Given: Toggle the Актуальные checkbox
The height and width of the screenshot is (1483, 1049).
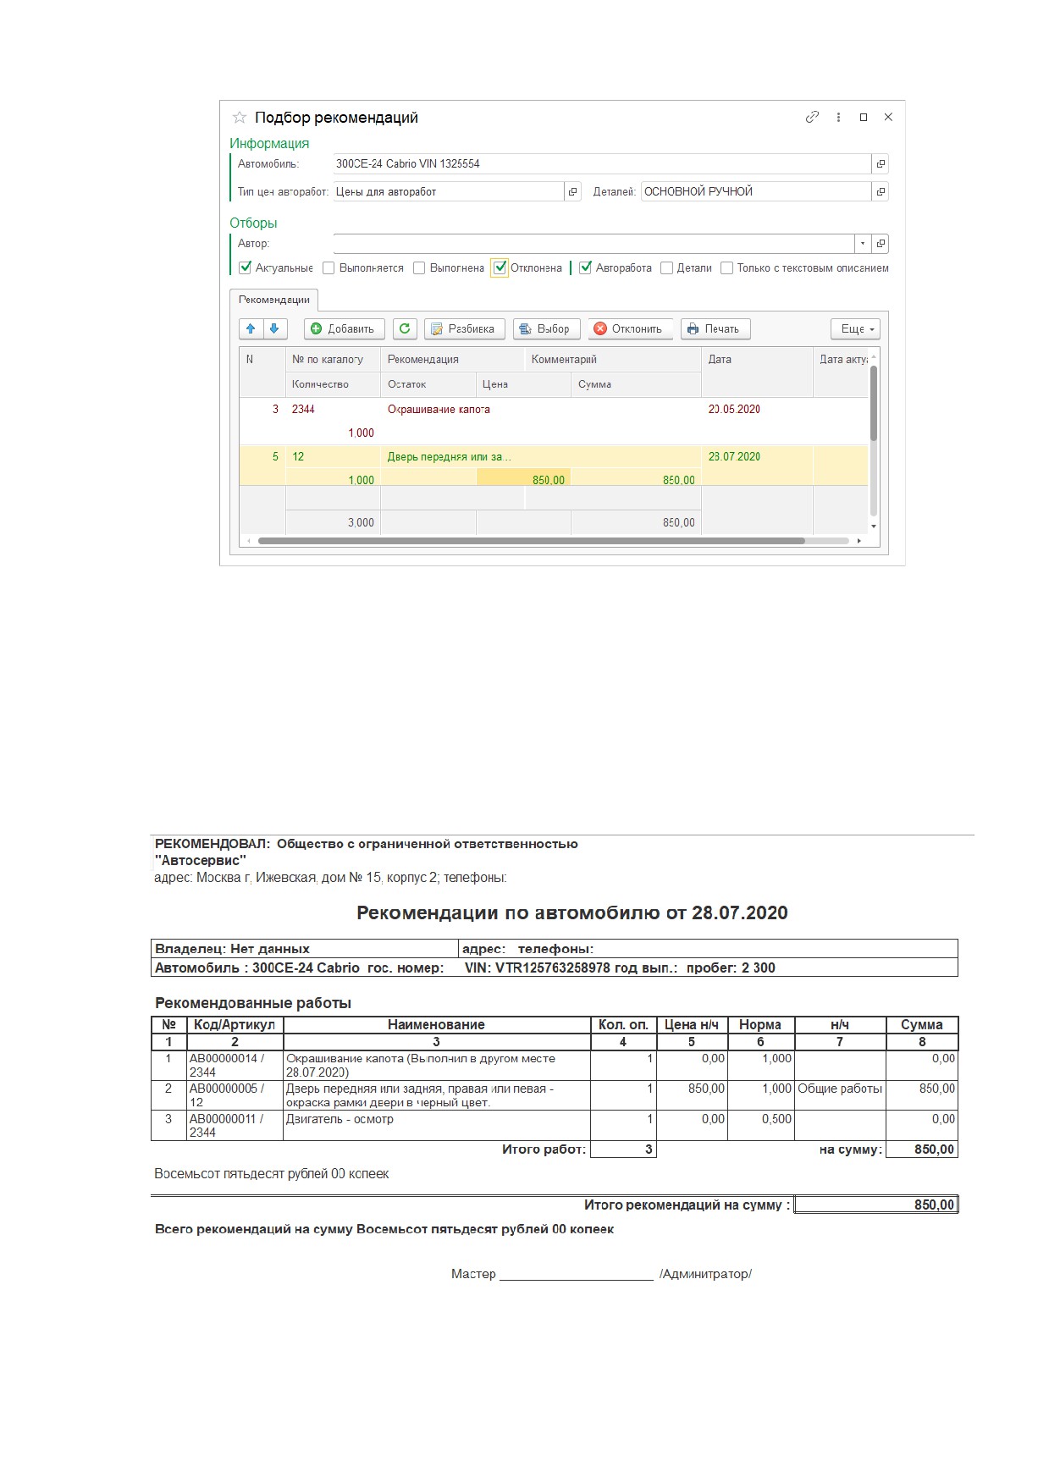Looking at the screenshot, I should pos(246,267).
